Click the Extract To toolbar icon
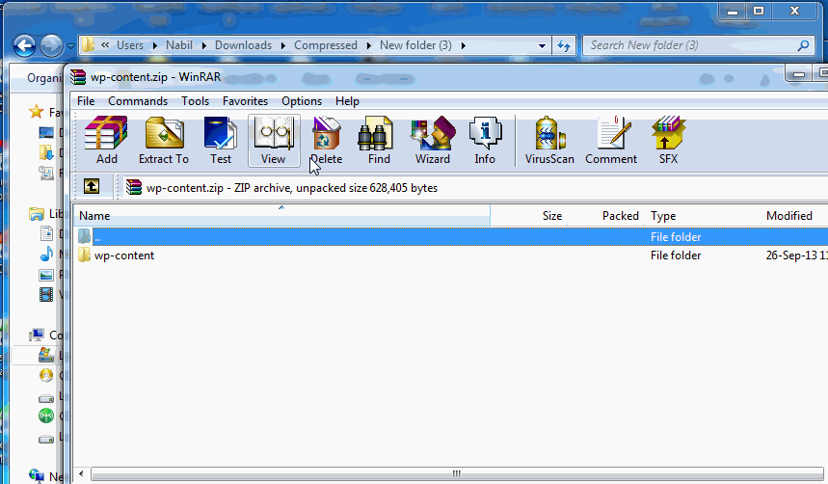 (x=164, y=140)
